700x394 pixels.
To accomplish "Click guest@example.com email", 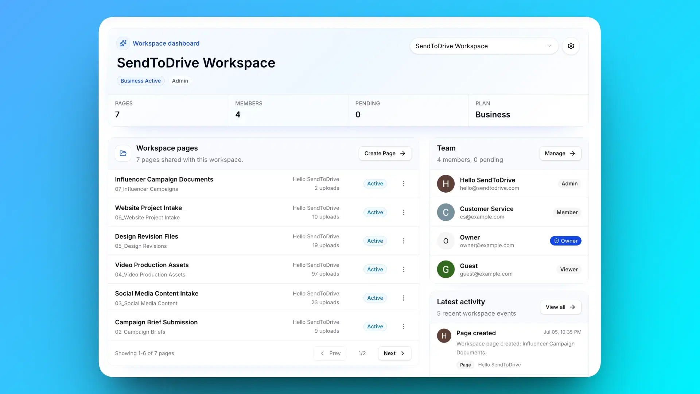I will (486, 274).
